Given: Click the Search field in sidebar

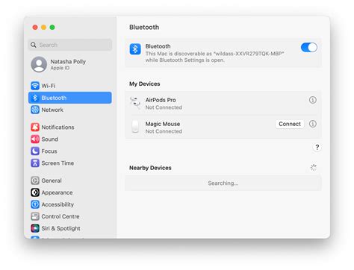Looking at the screenshot, I should click(70, 45).
